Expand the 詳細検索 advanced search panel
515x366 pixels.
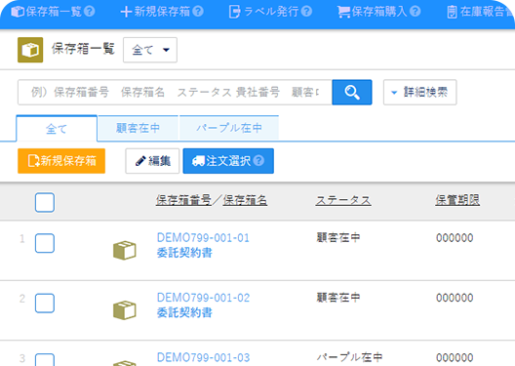click(x=419, y=93)
